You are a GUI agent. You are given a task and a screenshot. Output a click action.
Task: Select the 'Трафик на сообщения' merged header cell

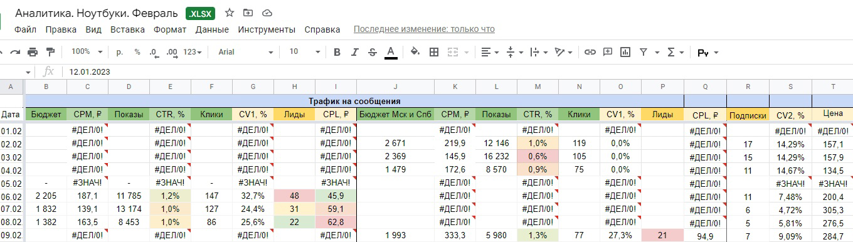pos(354,100)
